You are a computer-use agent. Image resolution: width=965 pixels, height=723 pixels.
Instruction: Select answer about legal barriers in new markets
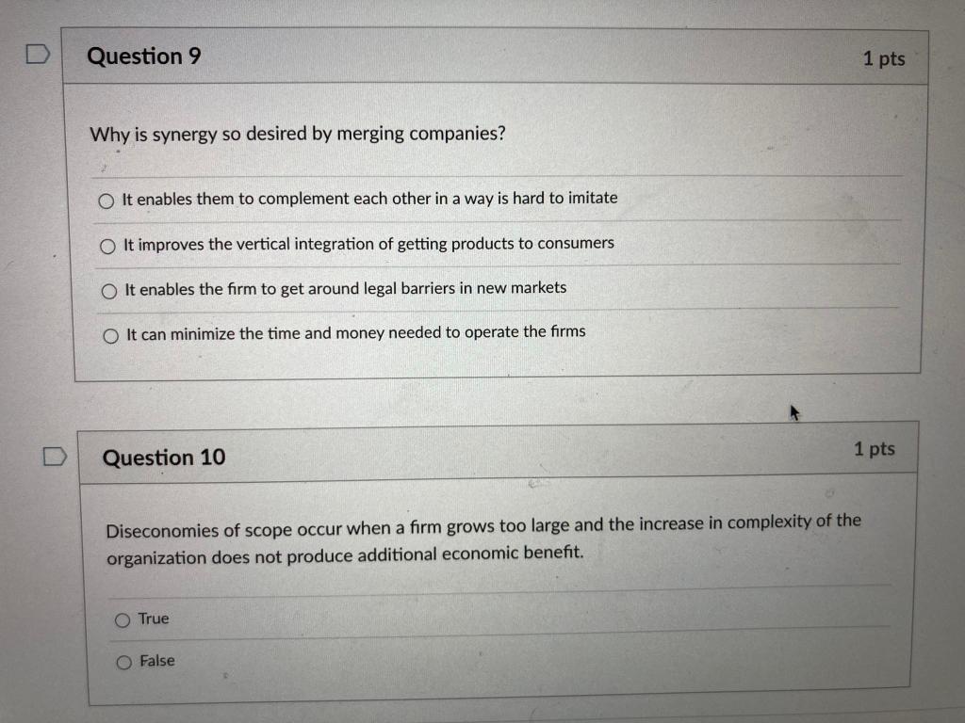tap(109, 291)
